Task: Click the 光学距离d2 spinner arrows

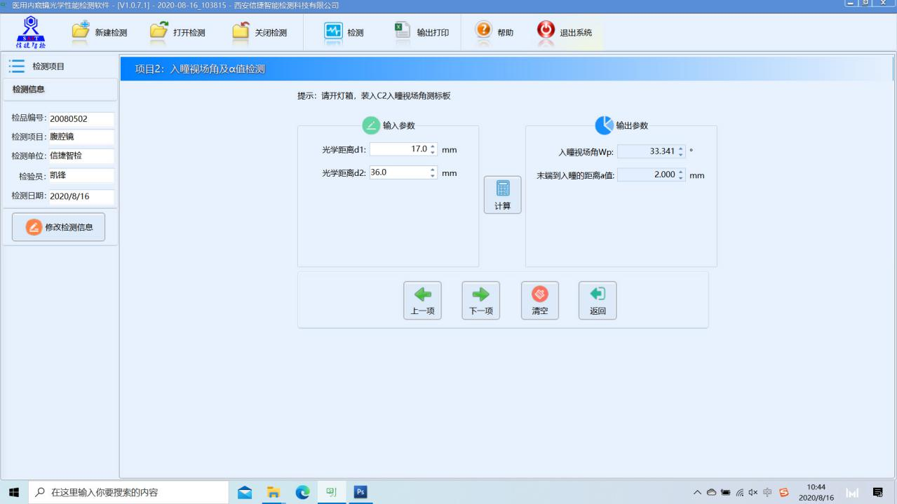Action: 433,172
